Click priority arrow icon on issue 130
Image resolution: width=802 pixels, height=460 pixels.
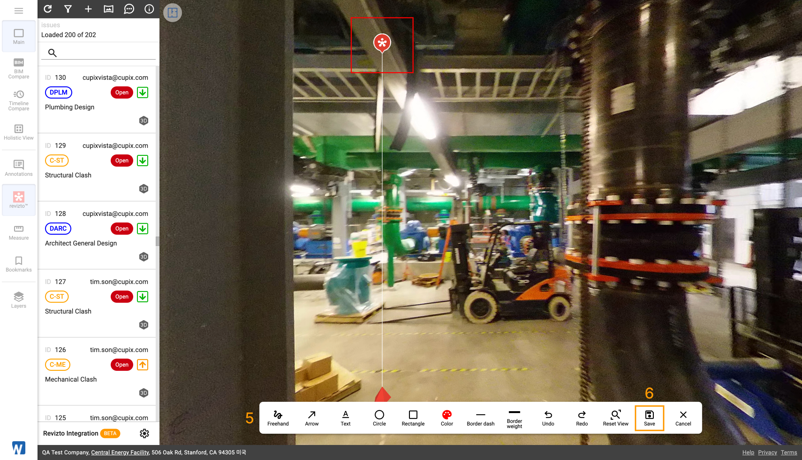[143, 92]
